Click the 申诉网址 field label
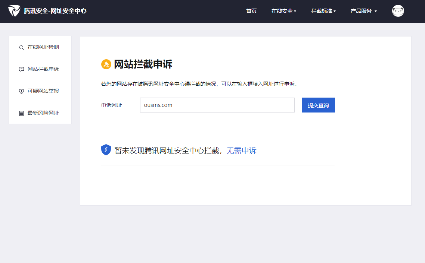This screenshot has height=263, width=425. pos(111,105)
